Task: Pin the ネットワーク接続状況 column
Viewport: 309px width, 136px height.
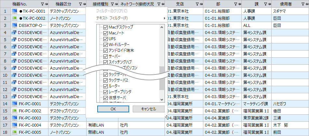Action: (163, 4)
